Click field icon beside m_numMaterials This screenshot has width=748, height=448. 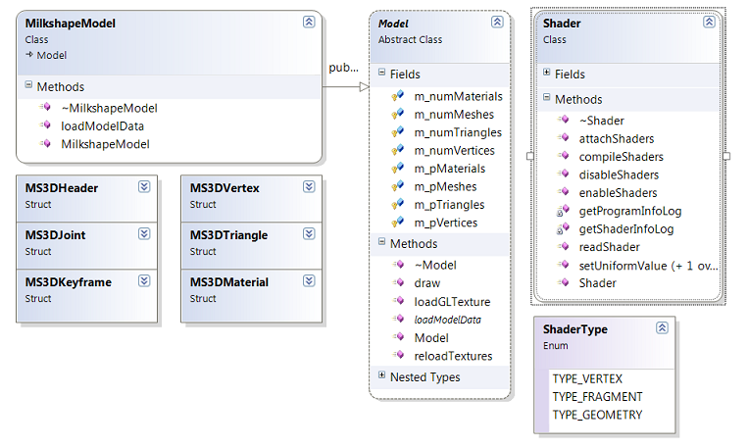(x=398, y=95)
